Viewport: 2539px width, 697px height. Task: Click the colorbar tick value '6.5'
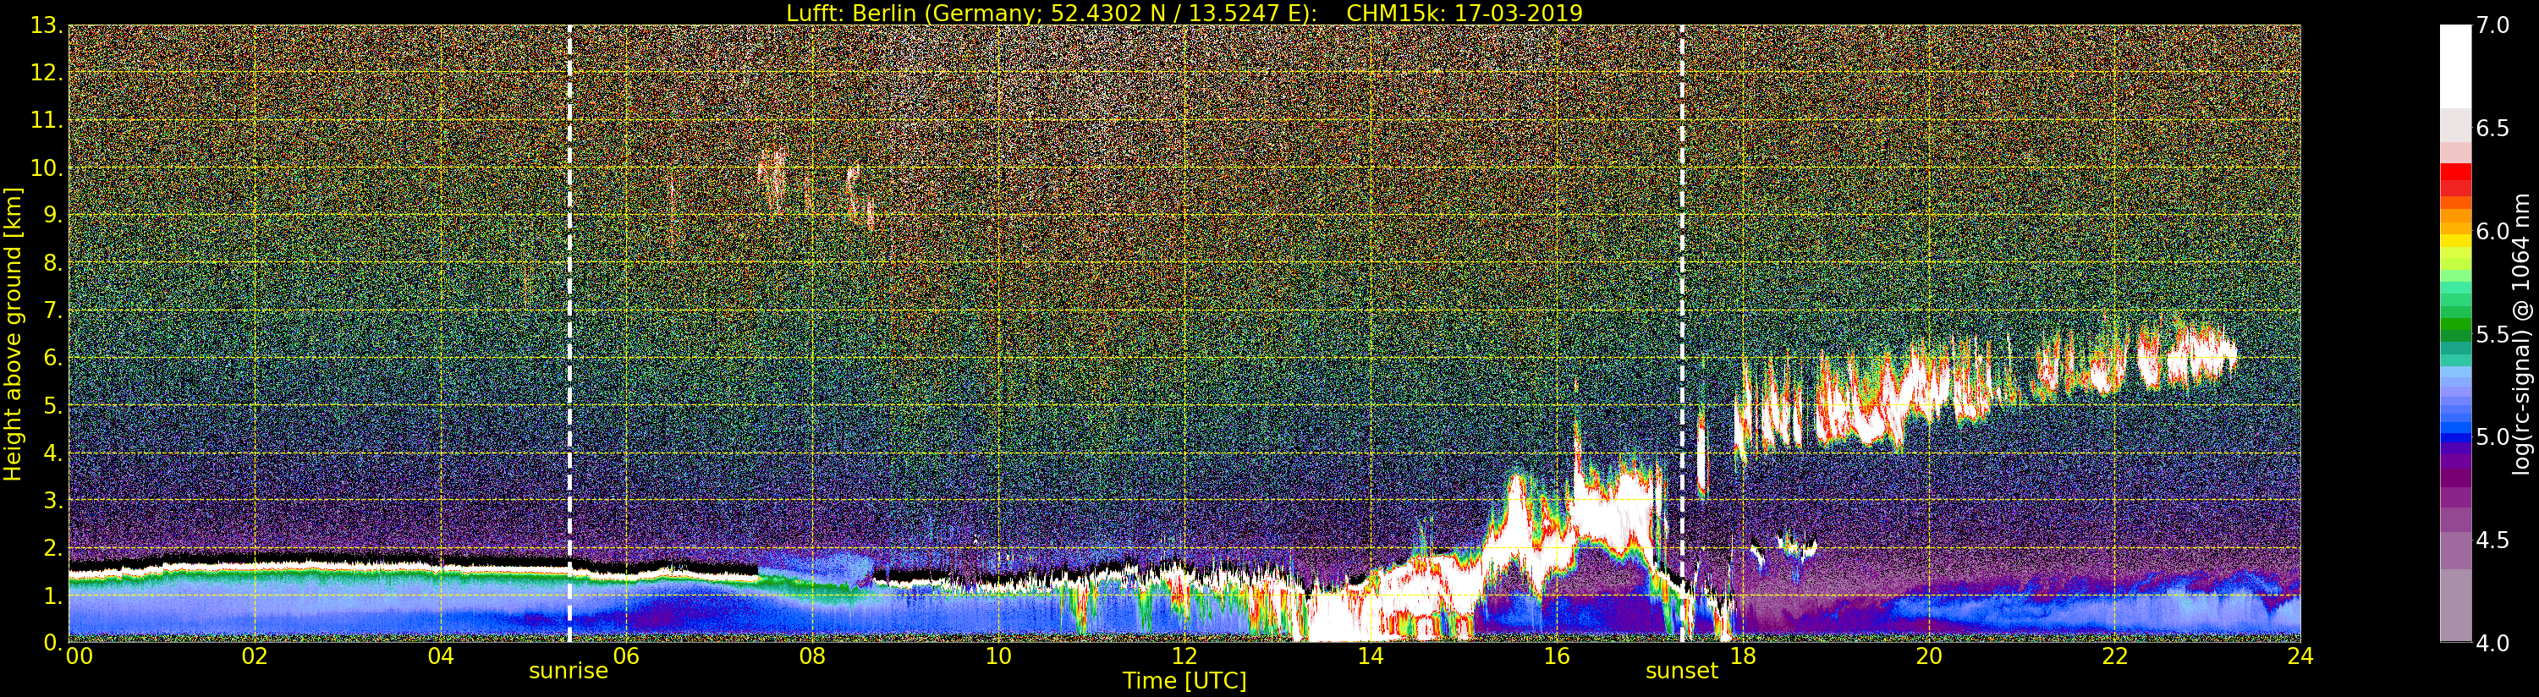pyautogui.click(x=2492, y=129)
